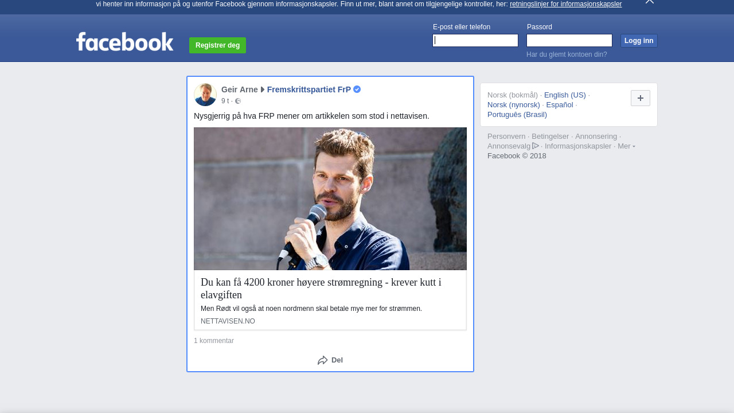
Task: Open the Annonsering footer link
Action: coord(596,137)
